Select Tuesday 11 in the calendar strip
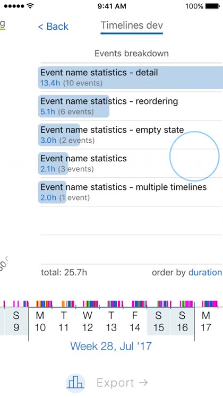The width and height of the screenshot is (223, 398). click(x=64, y=322)
